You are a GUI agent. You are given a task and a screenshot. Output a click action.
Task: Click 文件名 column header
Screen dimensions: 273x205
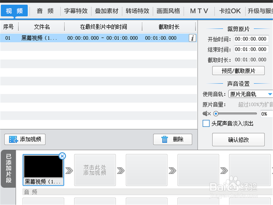(42, 27)
